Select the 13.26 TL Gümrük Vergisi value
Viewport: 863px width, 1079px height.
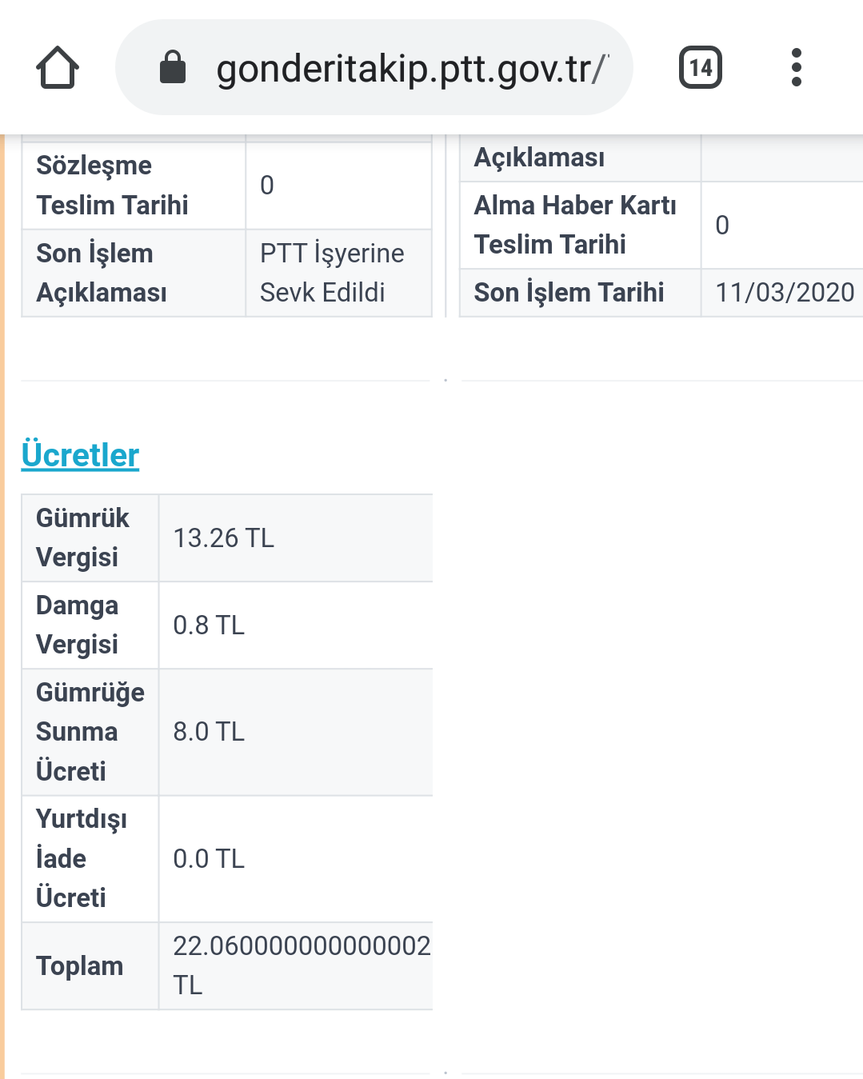[224, 538]
